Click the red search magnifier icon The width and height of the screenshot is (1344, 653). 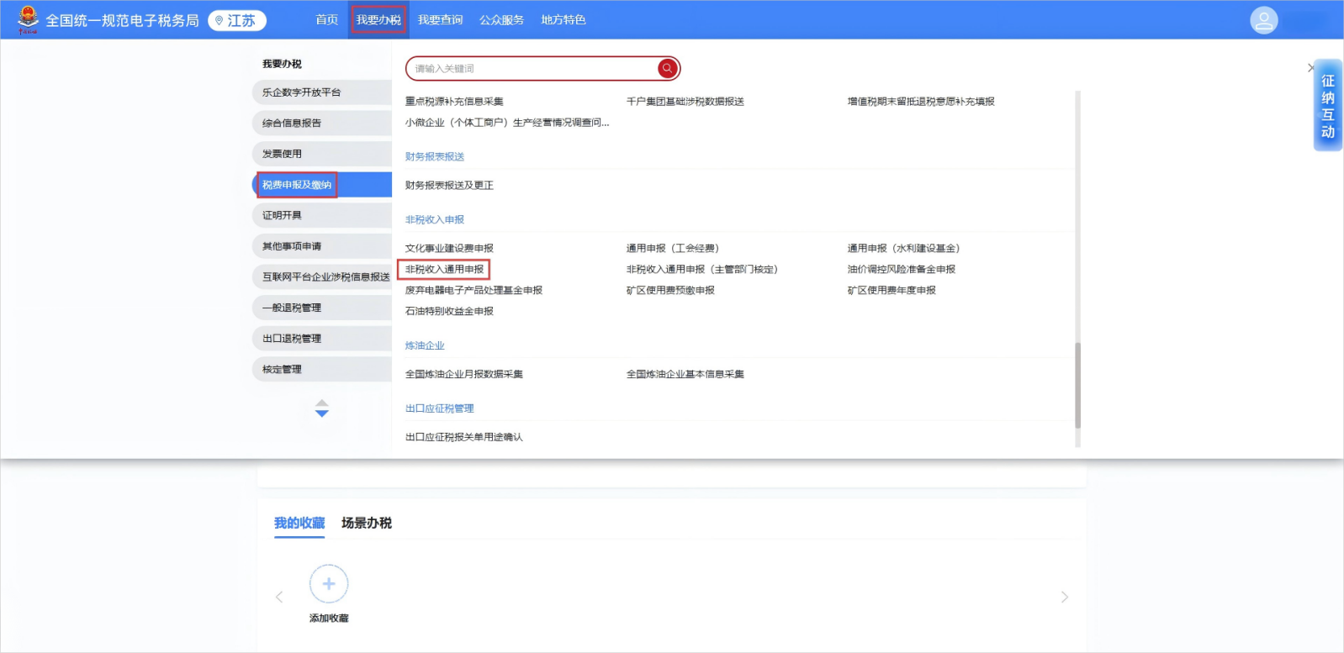click(667, 68)
